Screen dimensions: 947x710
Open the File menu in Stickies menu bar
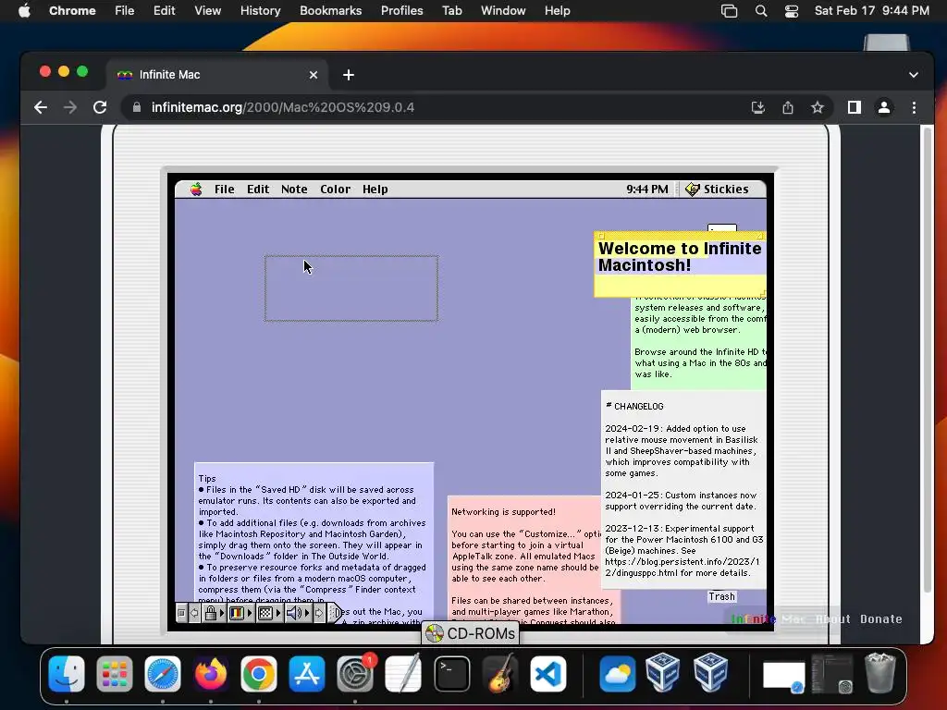224,189
